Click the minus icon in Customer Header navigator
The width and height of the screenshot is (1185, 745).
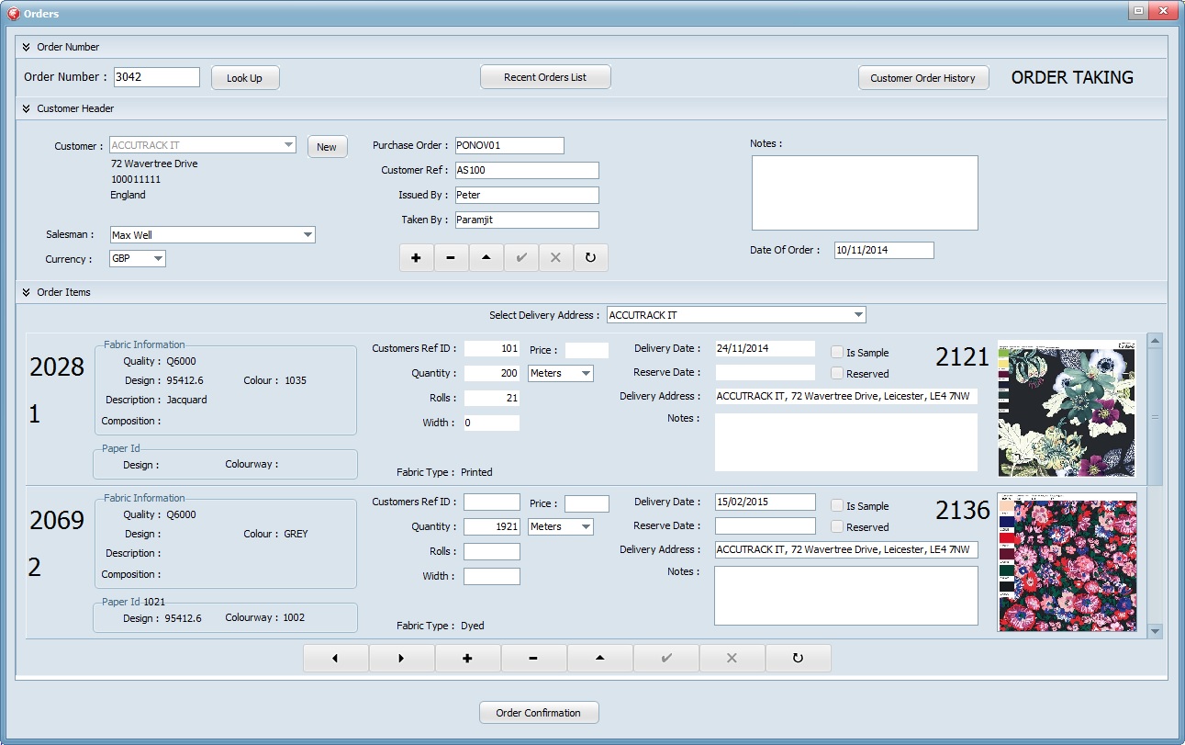coord(451,258)
